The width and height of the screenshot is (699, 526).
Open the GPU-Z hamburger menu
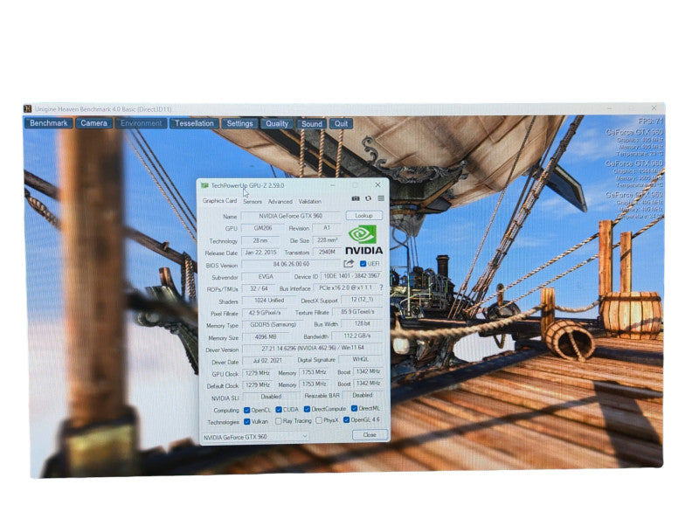(x=381, y=198)
